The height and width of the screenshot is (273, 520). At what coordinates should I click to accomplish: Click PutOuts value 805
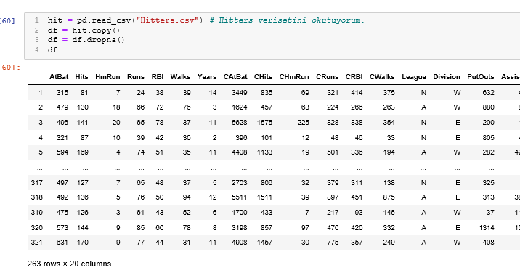[x=489, y=138]
